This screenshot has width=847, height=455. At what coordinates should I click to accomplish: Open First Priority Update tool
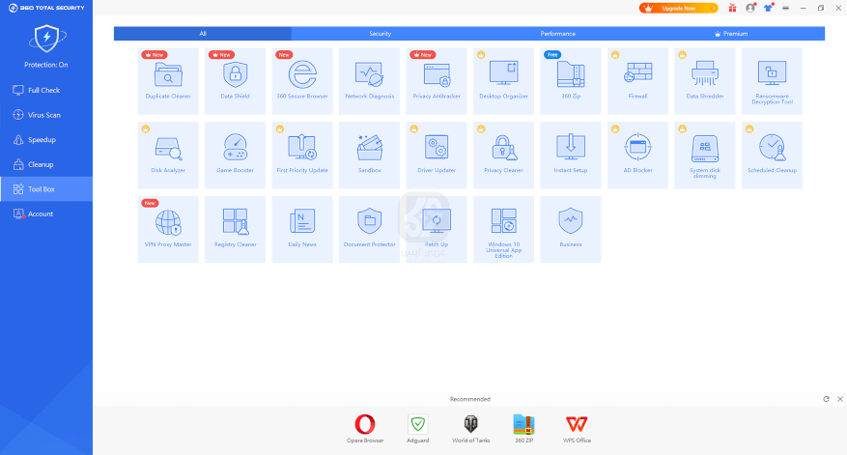tap(302, 156)
